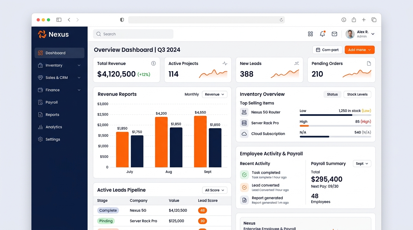This screenshot has height=230, width=413.
Task: Click the Server Rack Pro item icon
Action: pos(244,123)
